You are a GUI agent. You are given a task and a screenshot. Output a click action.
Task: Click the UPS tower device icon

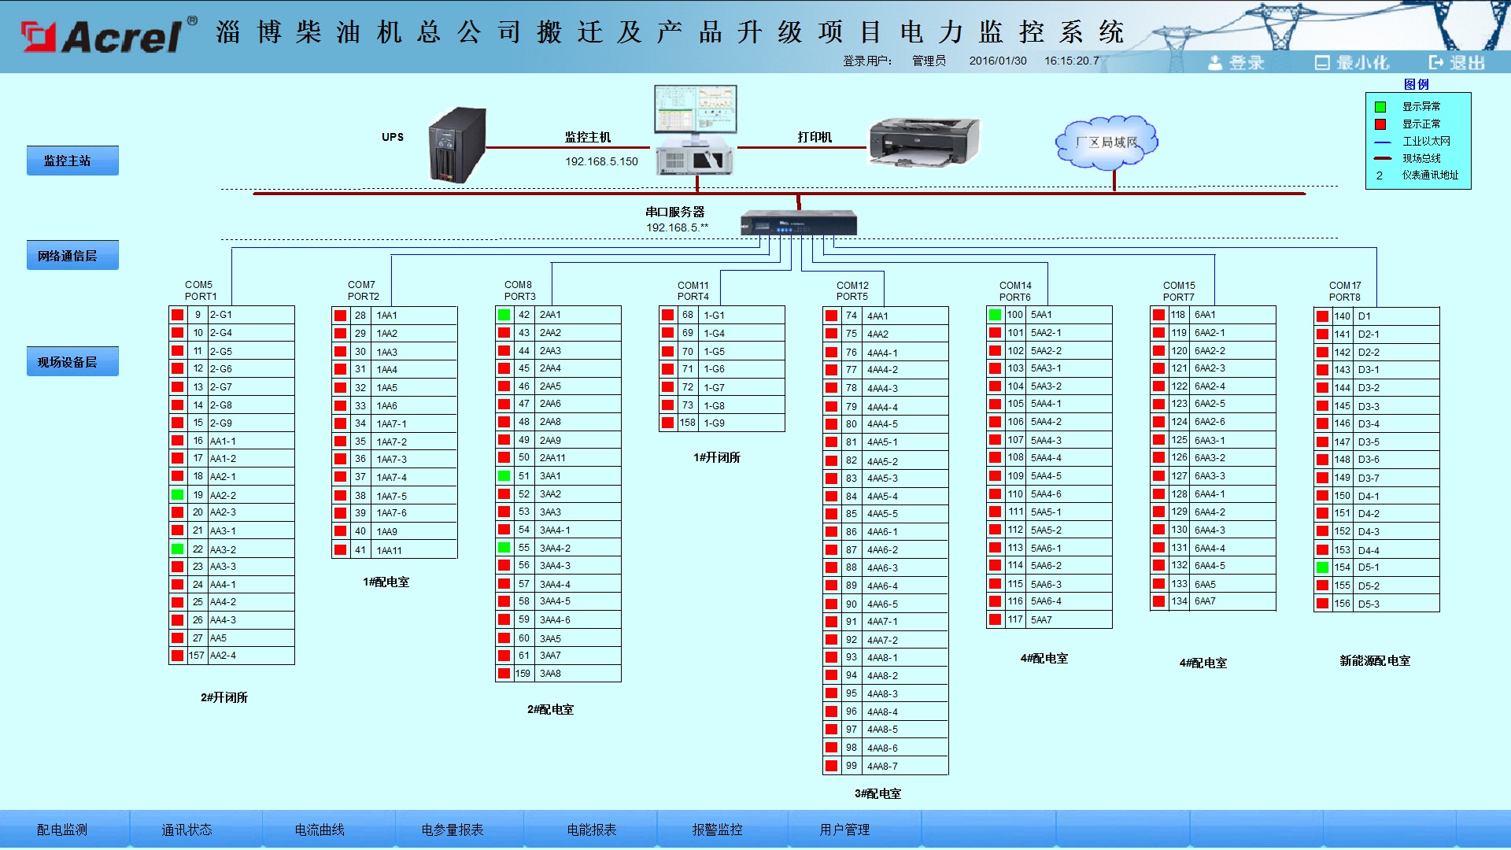pos(456,146)
